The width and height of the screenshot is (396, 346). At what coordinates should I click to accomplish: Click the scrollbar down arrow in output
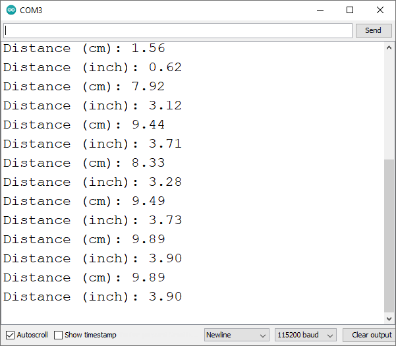pyautogui.click(x=389, y=317)
